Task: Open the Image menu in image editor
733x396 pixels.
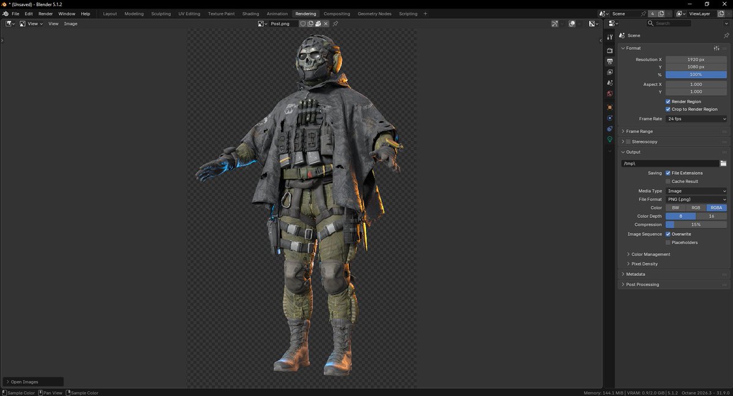Action: pyautogui.click(x=71, y=23)
